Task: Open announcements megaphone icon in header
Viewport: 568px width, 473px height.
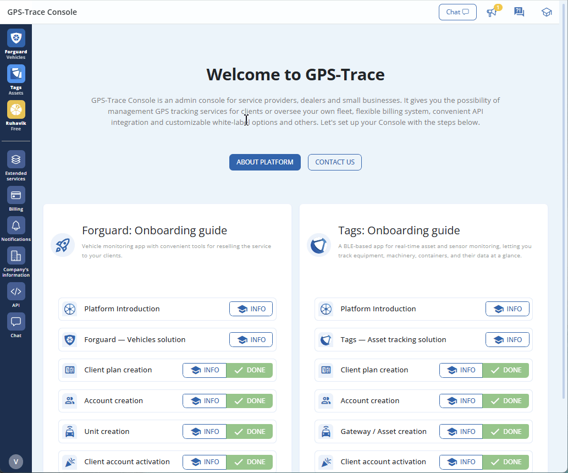Action: [x=492, y=12]
